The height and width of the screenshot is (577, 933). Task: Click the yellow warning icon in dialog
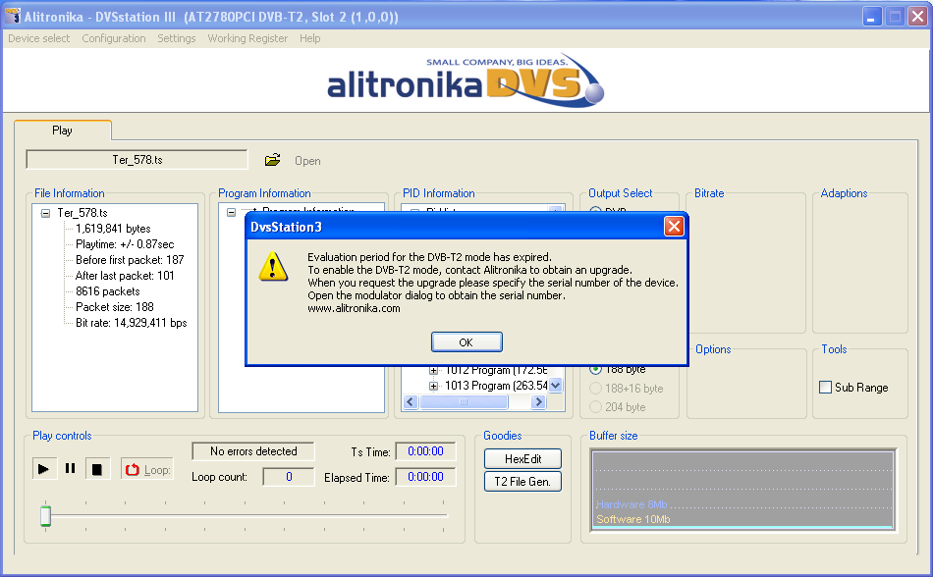pyautogui.click(x=273, y=266)
